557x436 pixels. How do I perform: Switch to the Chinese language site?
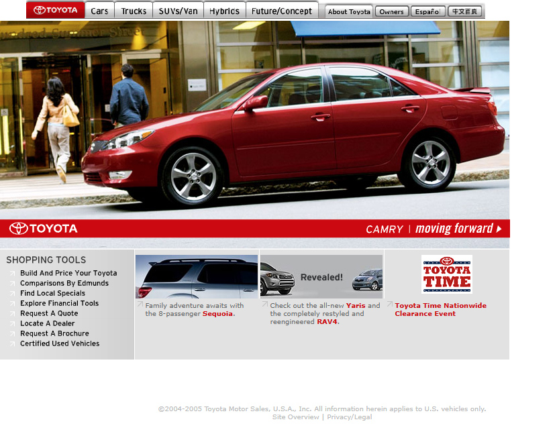click(464, 11)
